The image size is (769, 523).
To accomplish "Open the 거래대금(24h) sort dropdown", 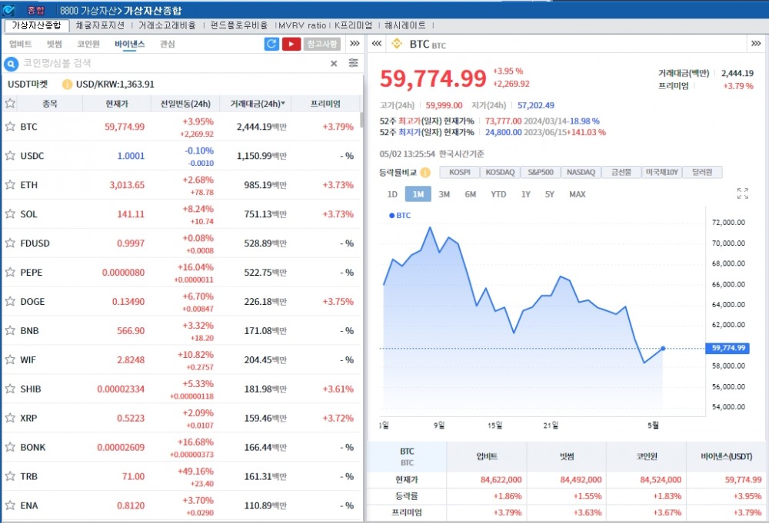I will click(x=256, y=103).
